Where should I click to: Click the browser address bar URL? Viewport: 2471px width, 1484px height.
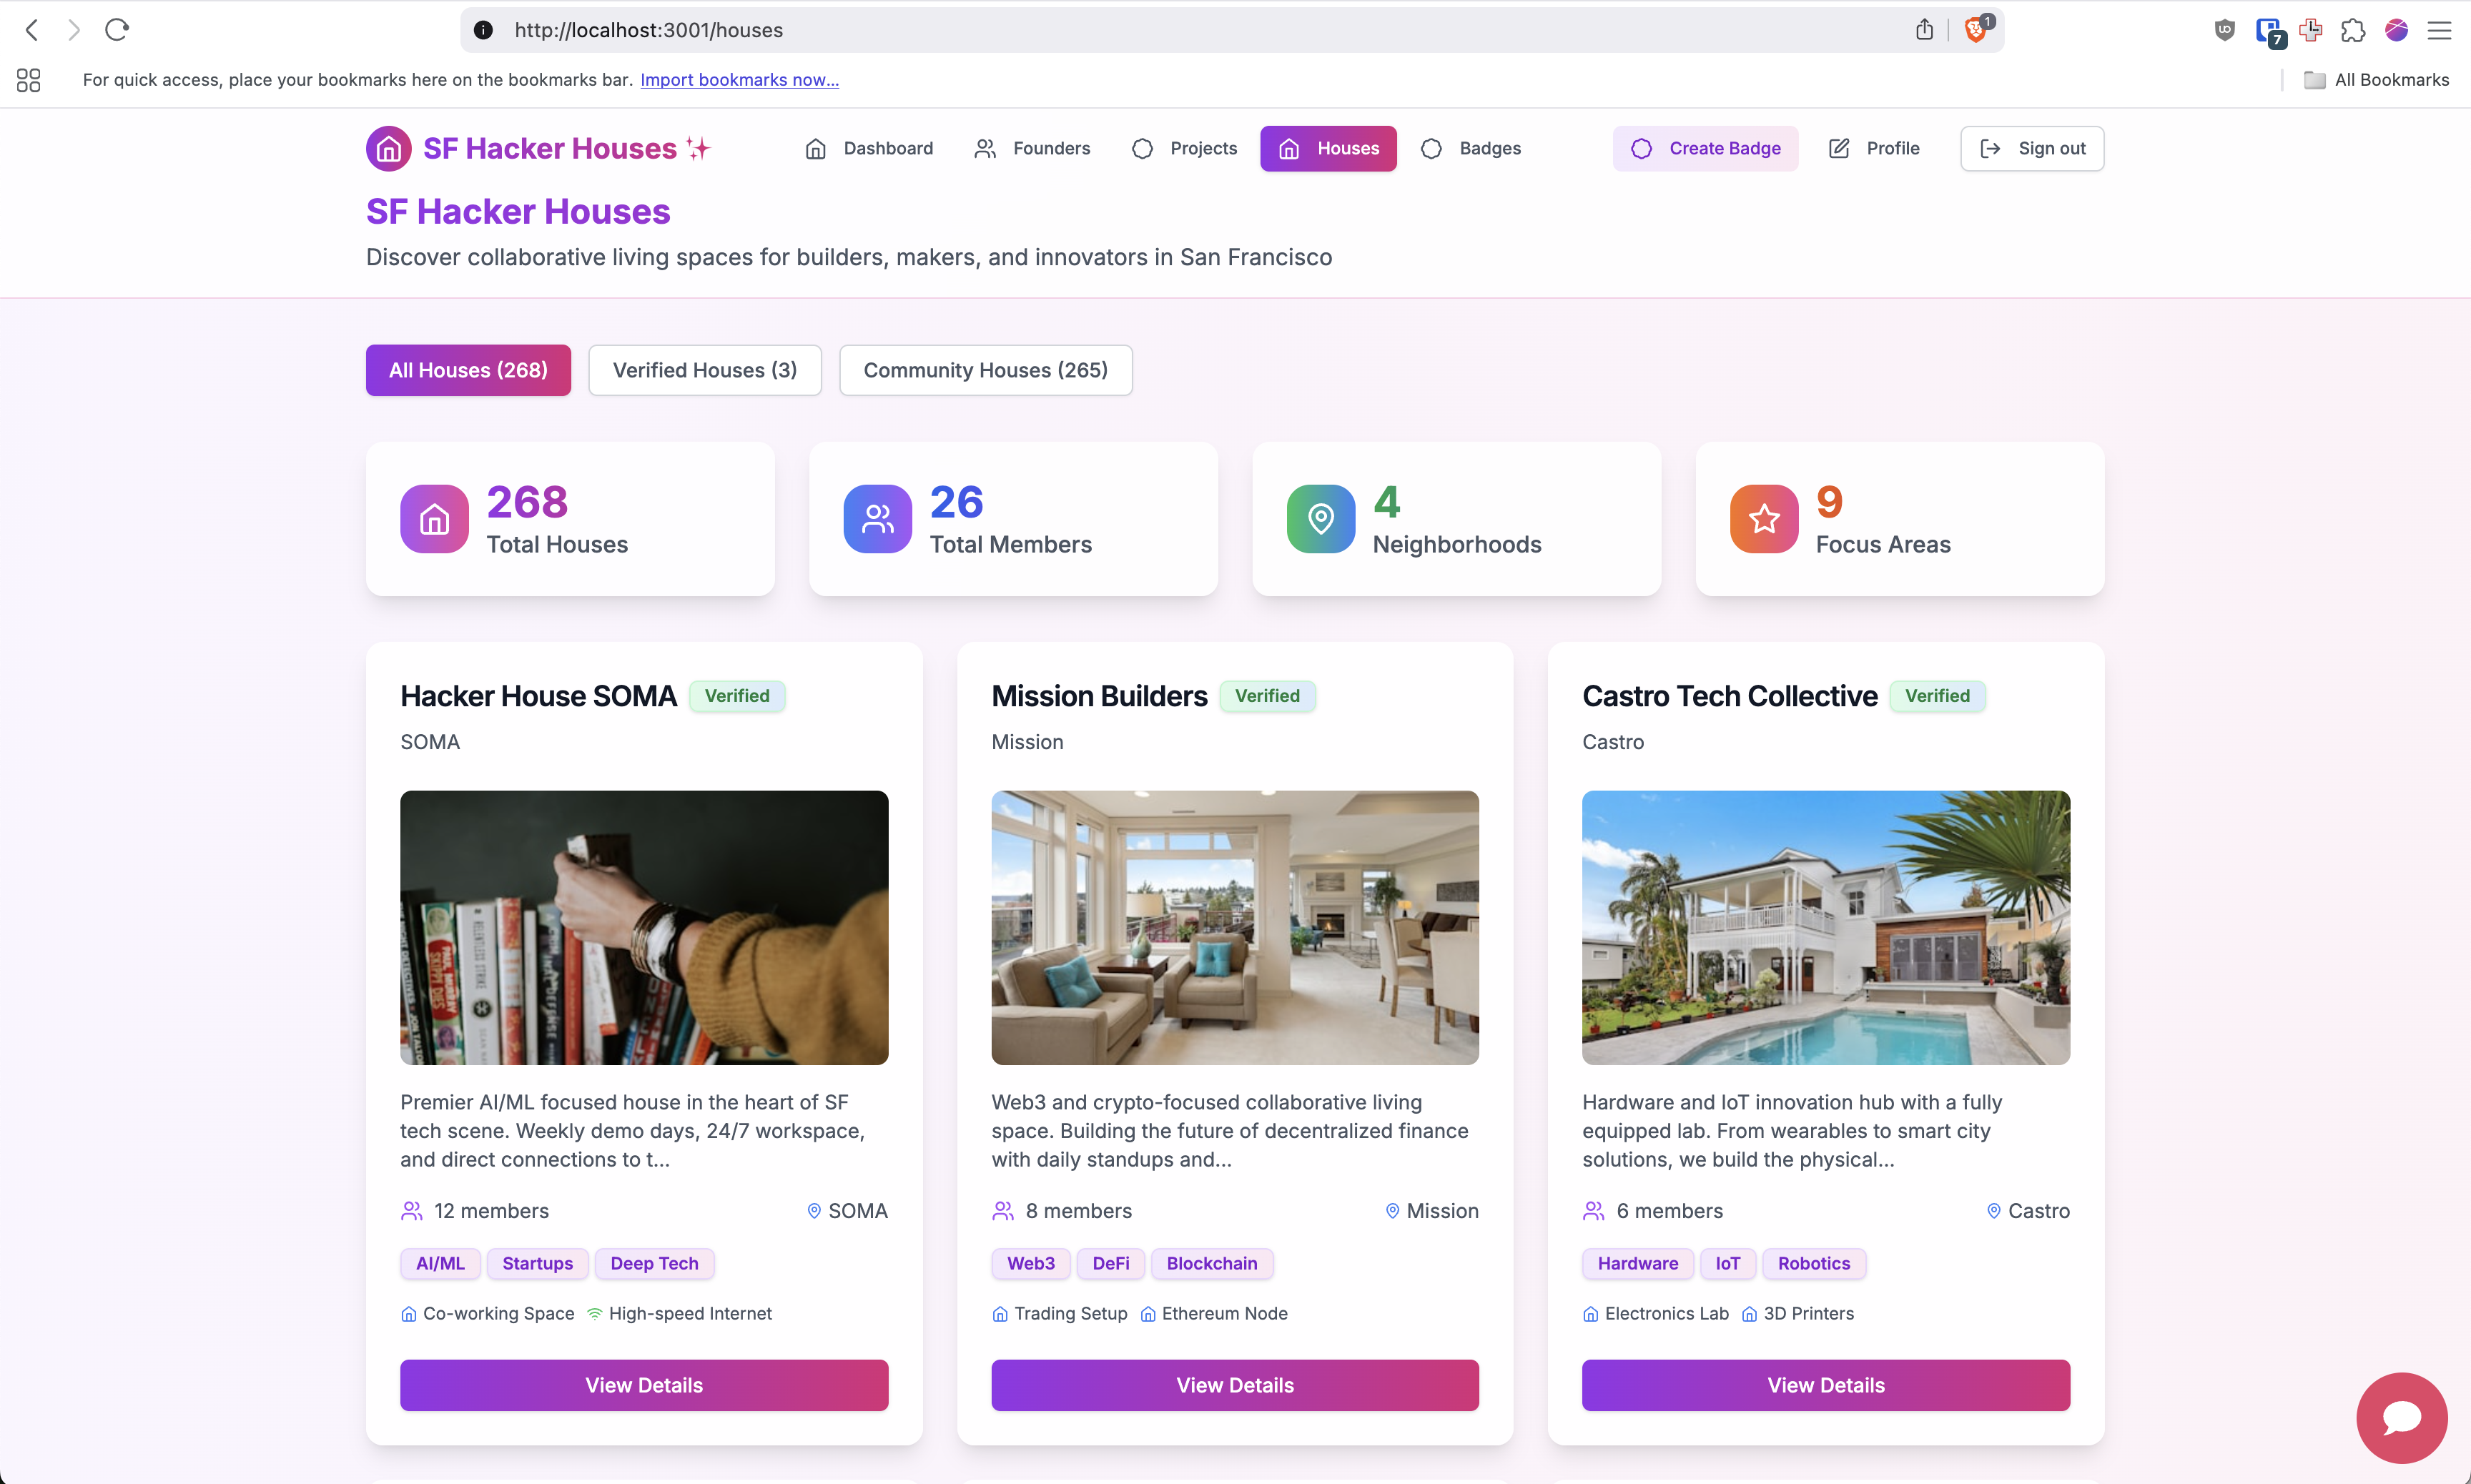(x=648, y=30)
